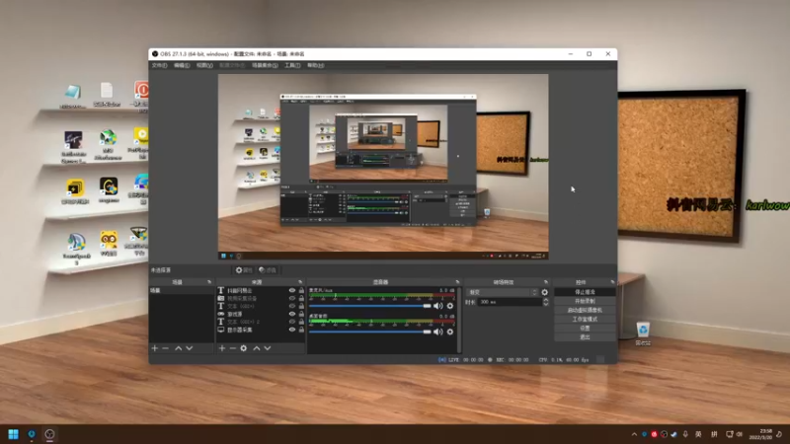The image size is (790, 444).
Task: Select the 游戏源 source row
Action: pos(261,314)
